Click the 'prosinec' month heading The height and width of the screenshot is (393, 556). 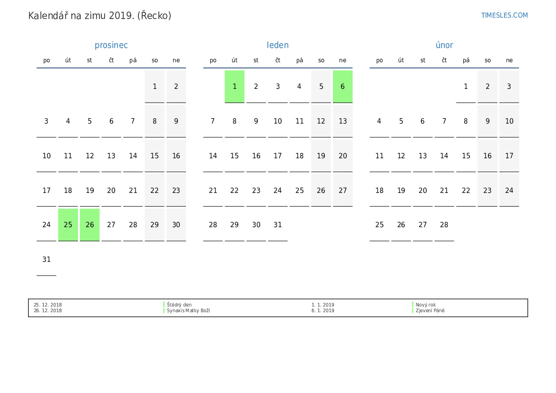pyautogui.click(x=111, y=45)
